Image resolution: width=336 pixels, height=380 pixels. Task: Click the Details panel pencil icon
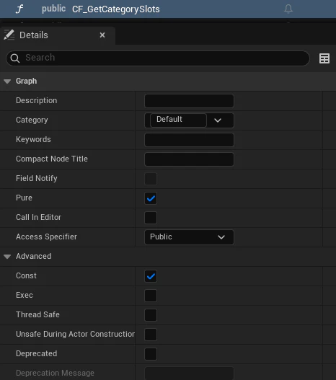(x=9, y=35)
